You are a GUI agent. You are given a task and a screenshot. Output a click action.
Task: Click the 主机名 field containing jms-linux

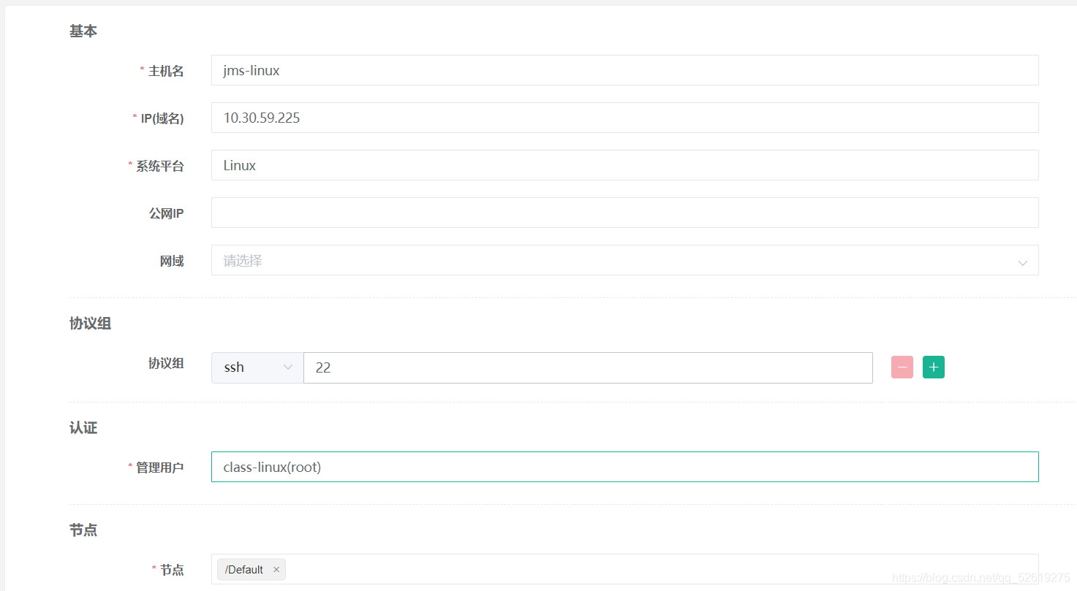(x=625, y=70)
